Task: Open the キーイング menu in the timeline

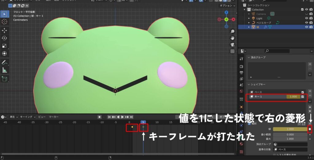Action: (x=28, y=117)
